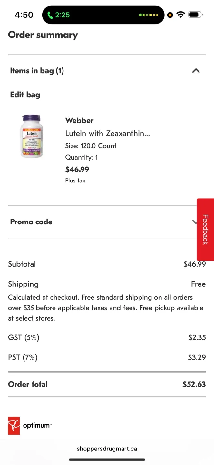
Task: Expand the Promo code section
Action: point(31,222)
